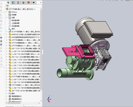This screenshot has width=133, height=107.
Task: Select the Sensors folder icon
Action: [10, 15]
